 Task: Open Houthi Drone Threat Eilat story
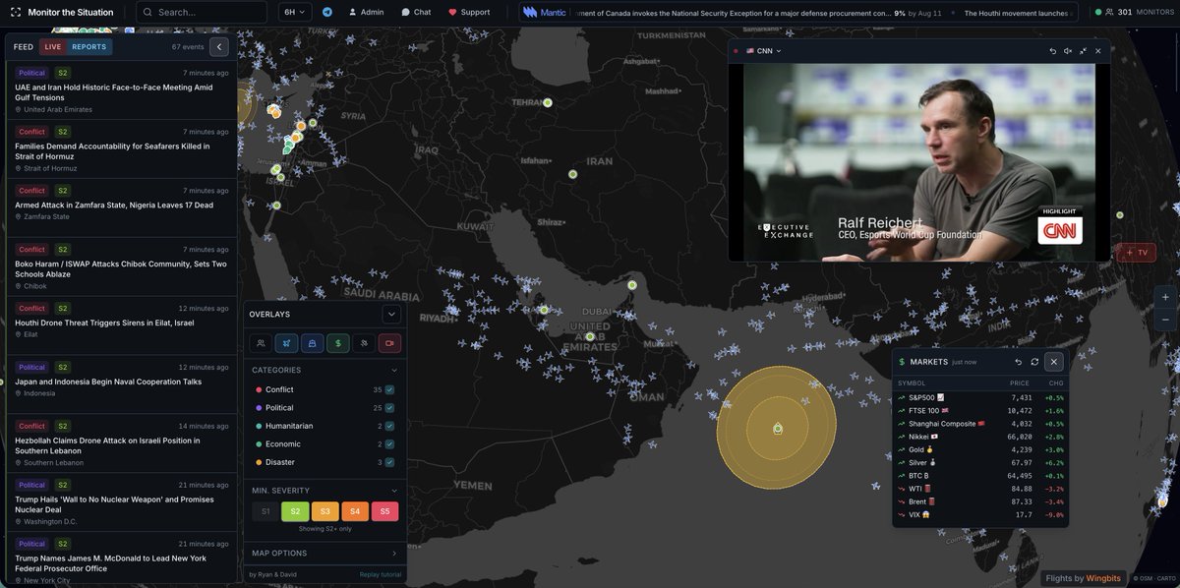pos(122,325)
